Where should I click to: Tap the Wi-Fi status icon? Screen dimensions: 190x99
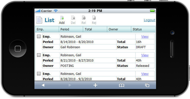(x=56, y=11)
